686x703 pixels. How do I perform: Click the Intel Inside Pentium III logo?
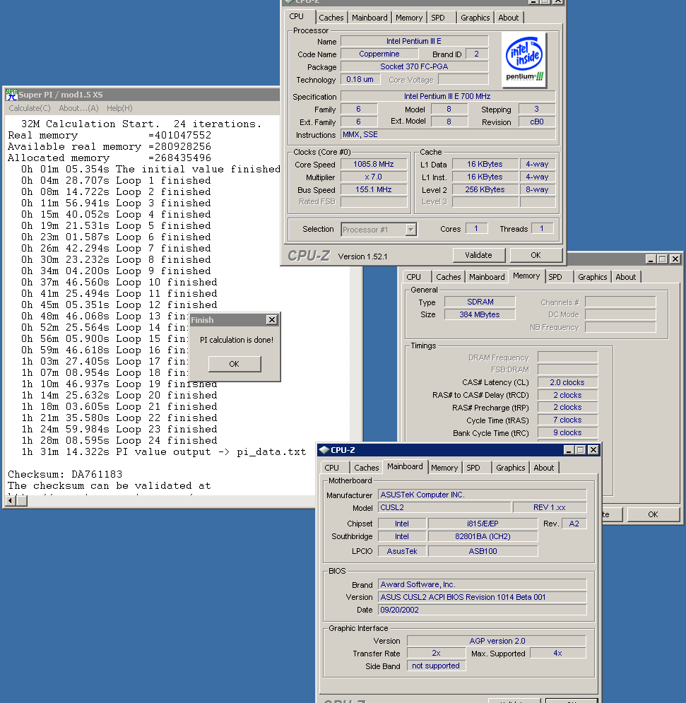pos(525,59)
